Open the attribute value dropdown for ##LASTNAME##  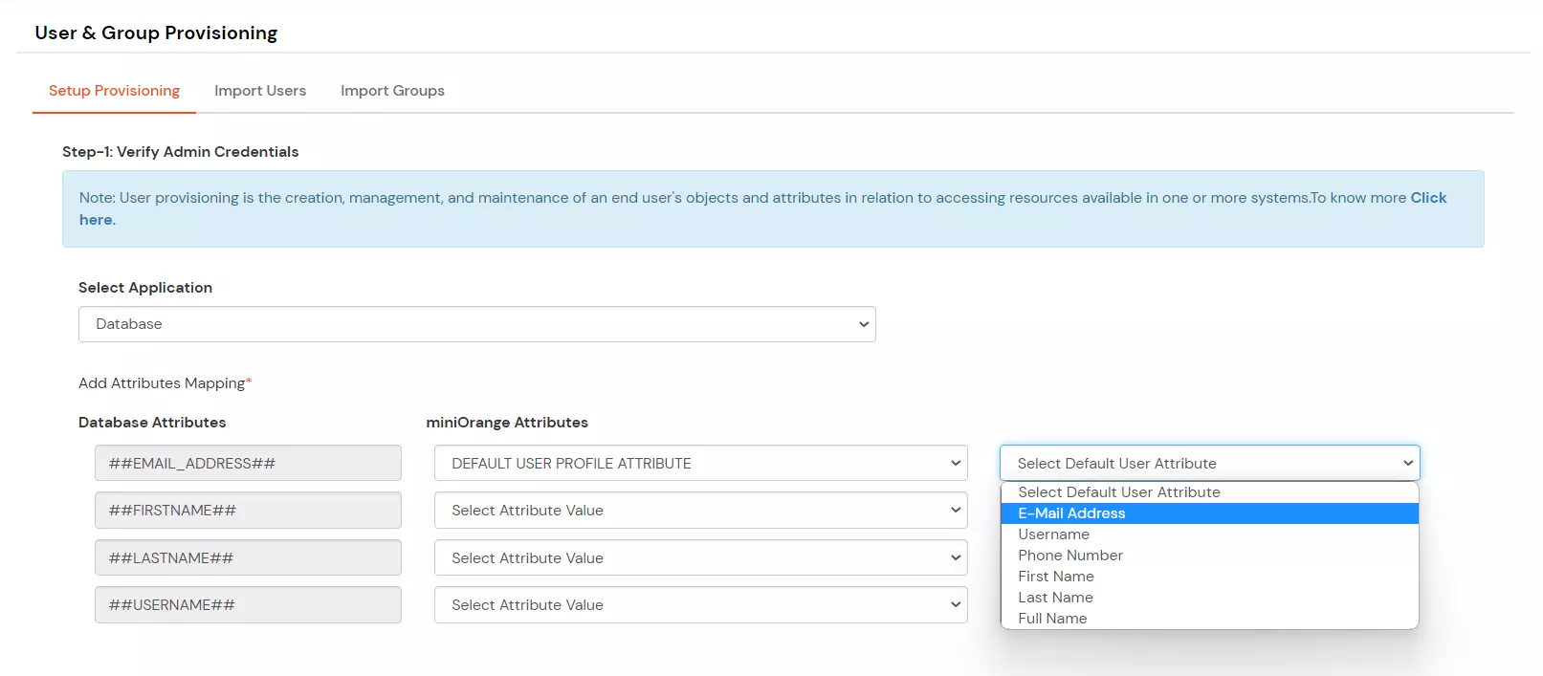click(701, 557)
